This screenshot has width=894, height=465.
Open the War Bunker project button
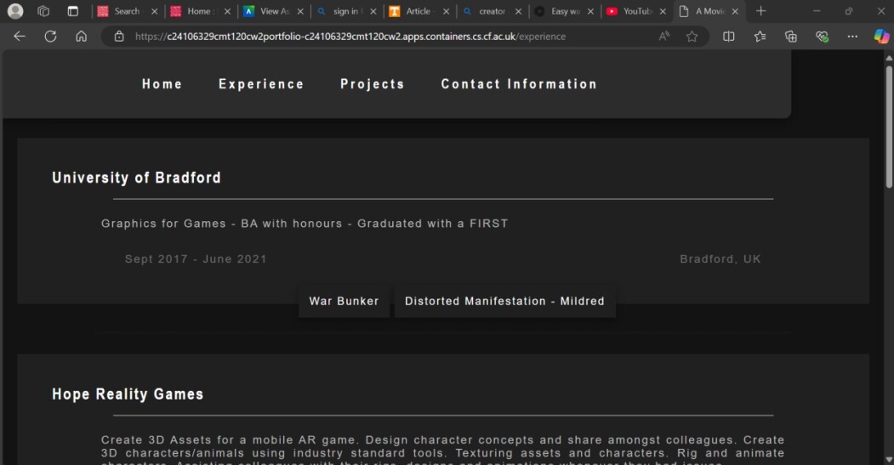coord(345,301)
